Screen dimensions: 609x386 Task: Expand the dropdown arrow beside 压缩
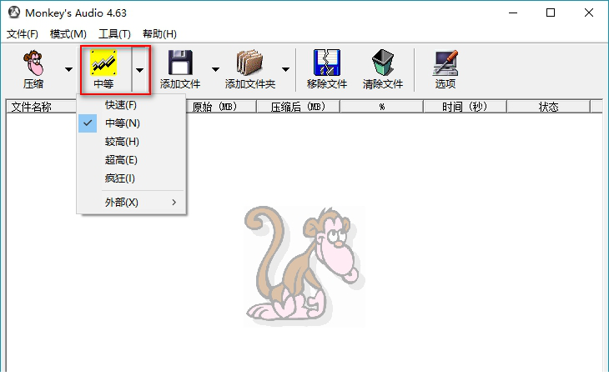tap(68, 70)
